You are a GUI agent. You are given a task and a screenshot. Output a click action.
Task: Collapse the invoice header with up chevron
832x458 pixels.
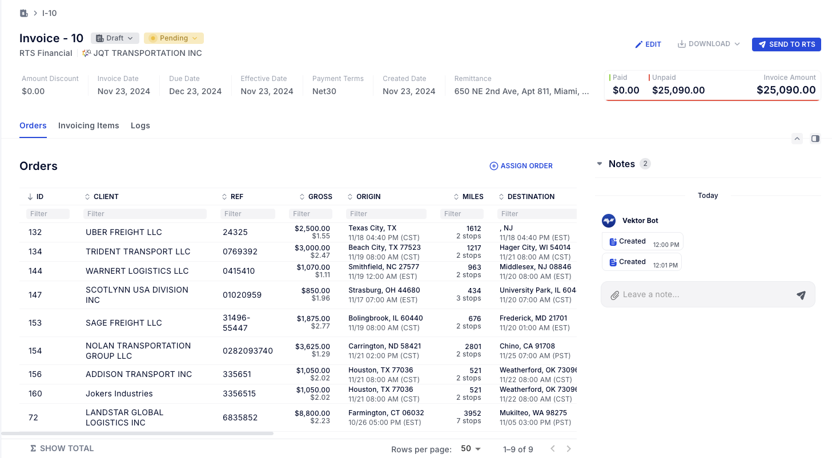(797, 139)
